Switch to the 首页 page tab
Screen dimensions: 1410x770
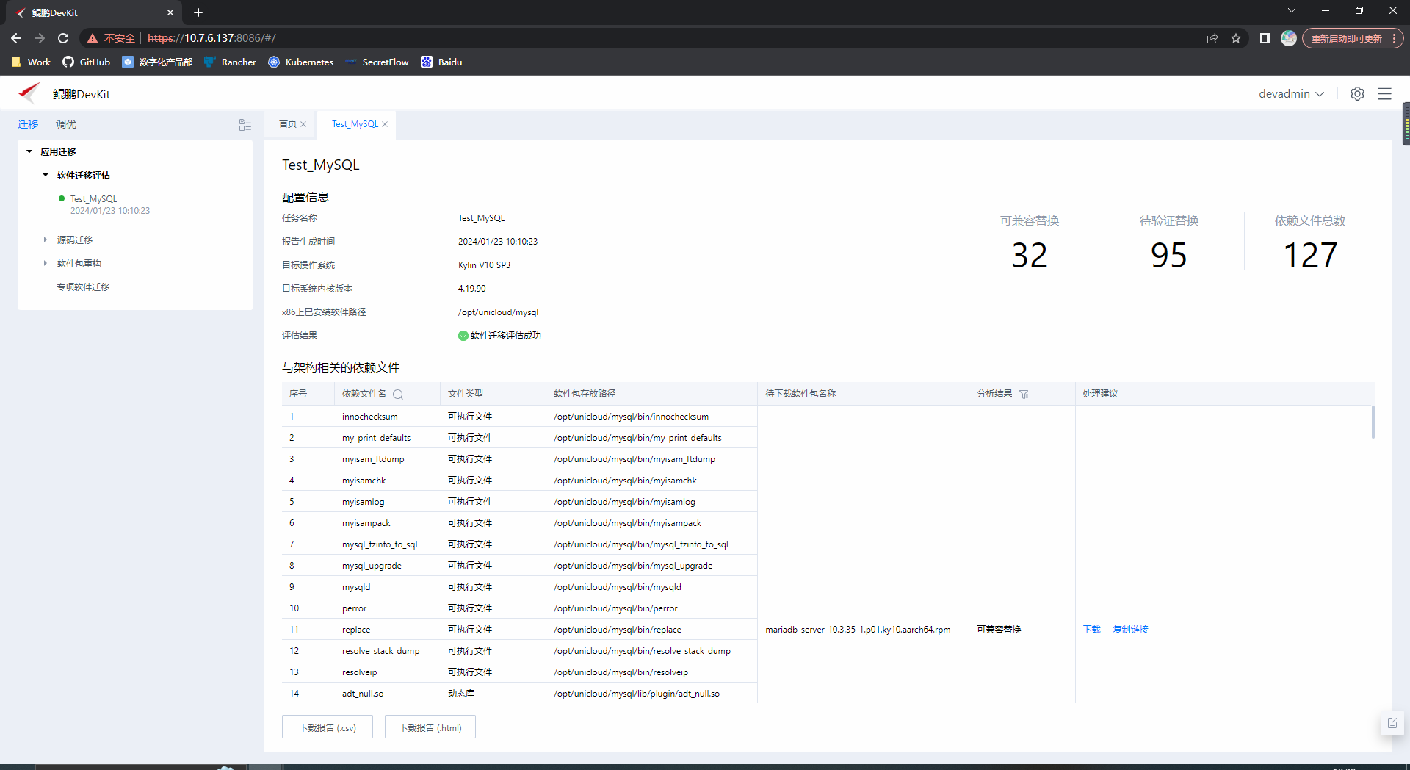point(288,124)
